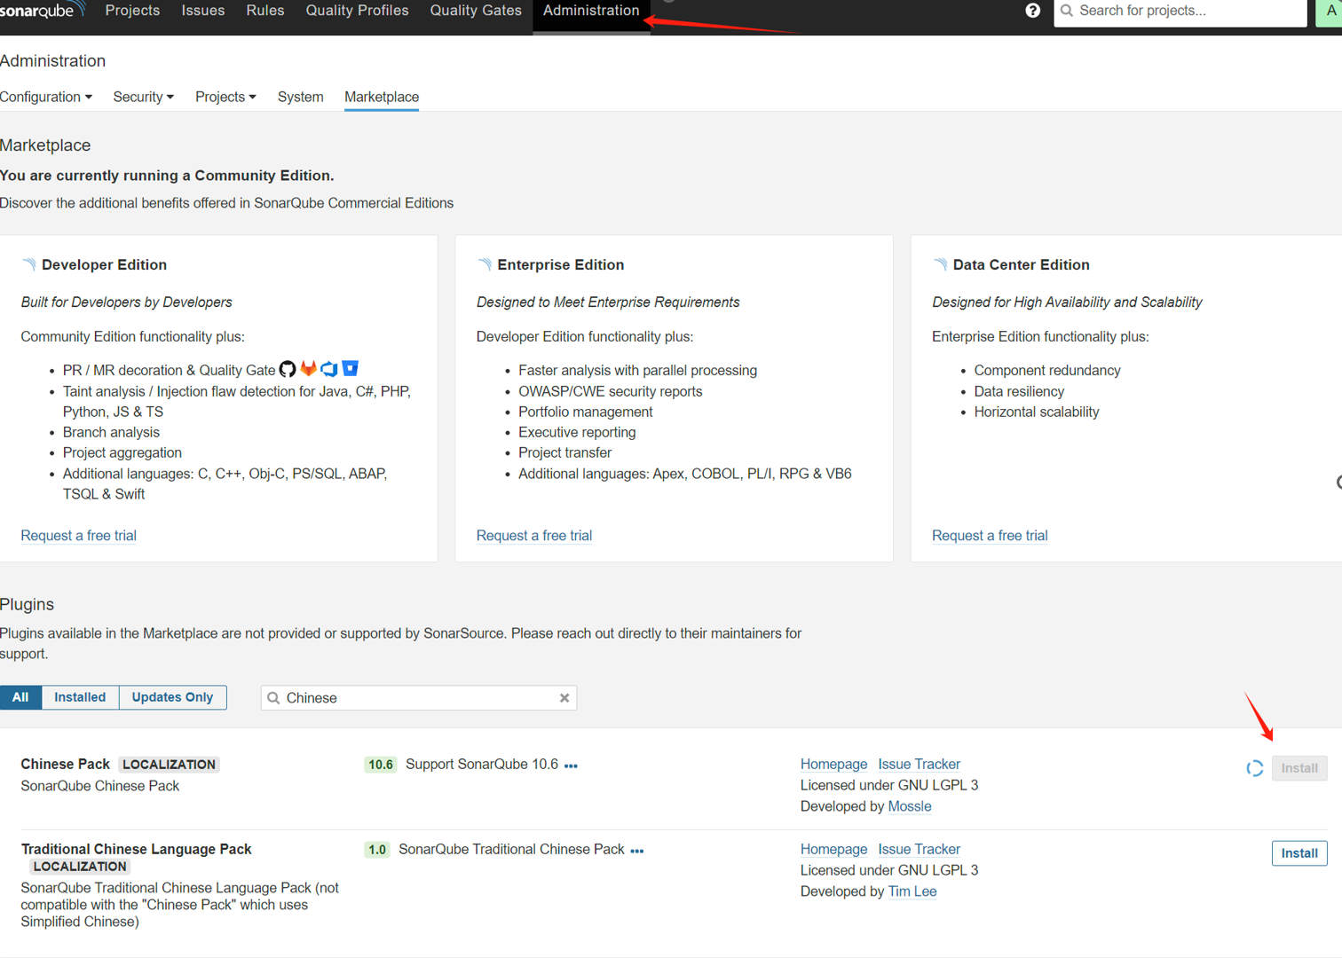
Task: Click the Bitbucket icon
Action: [x=351, y=368]
